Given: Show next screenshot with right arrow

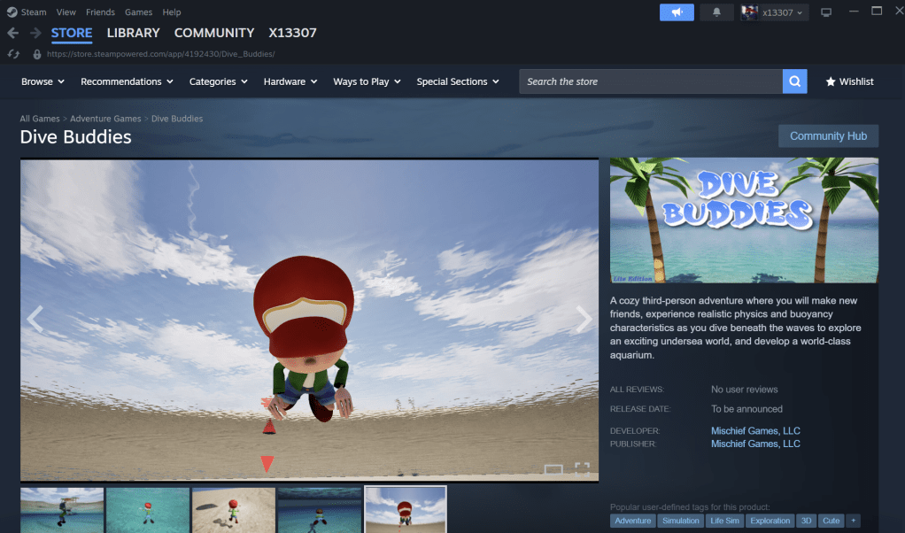Looking at the screenshot, I should click(584, 320).
